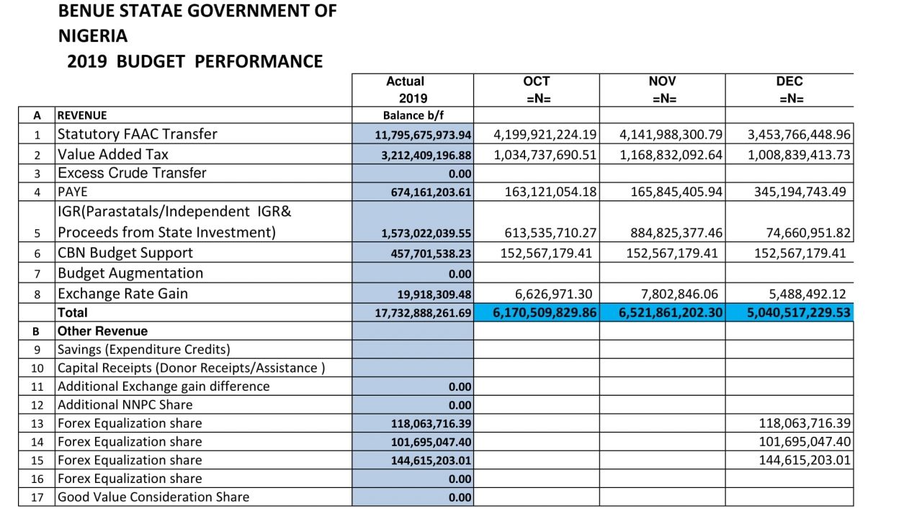922x519 pixels.
Task: Click DEC IGR value 74,660,951.82
Action: 808,232
